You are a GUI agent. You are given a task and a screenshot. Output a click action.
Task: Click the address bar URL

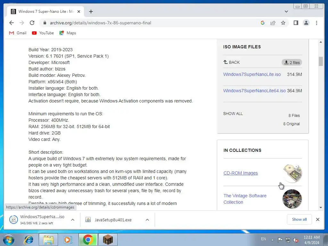pos(100,23)
